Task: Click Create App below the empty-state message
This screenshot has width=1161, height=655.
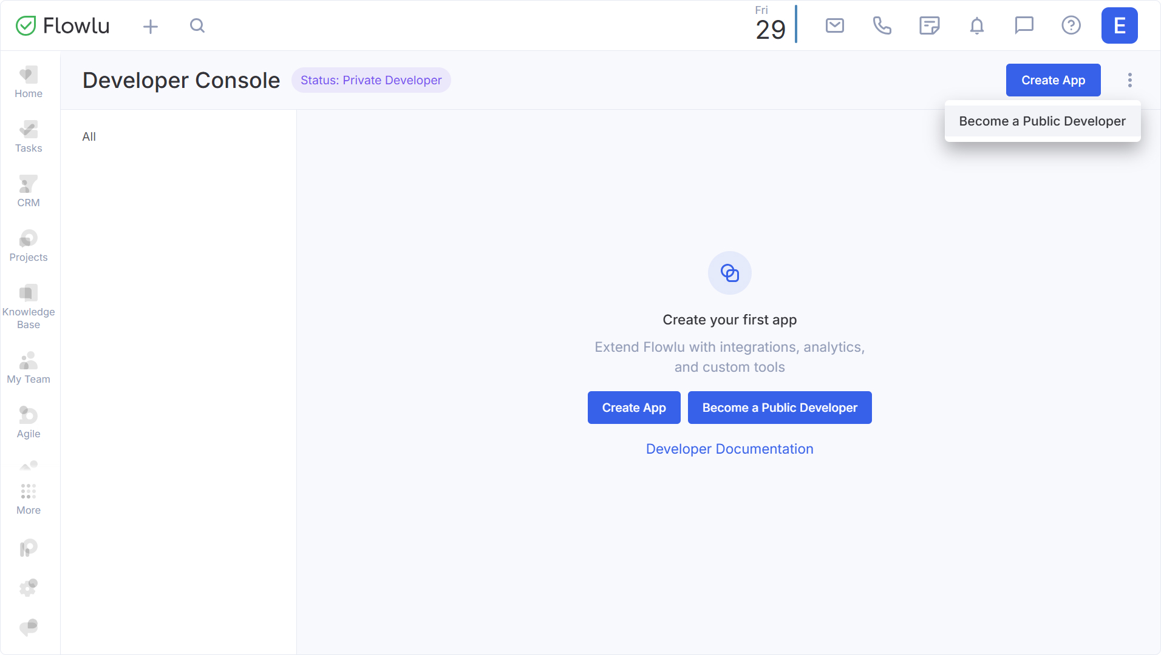Action: 634,408
